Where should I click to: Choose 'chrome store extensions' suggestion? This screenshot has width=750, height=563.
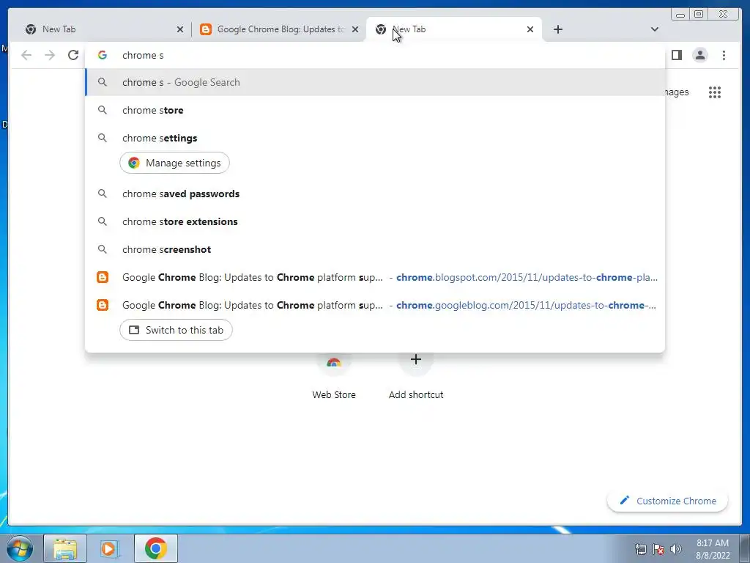pyautogui.click(x=375, y=221)
